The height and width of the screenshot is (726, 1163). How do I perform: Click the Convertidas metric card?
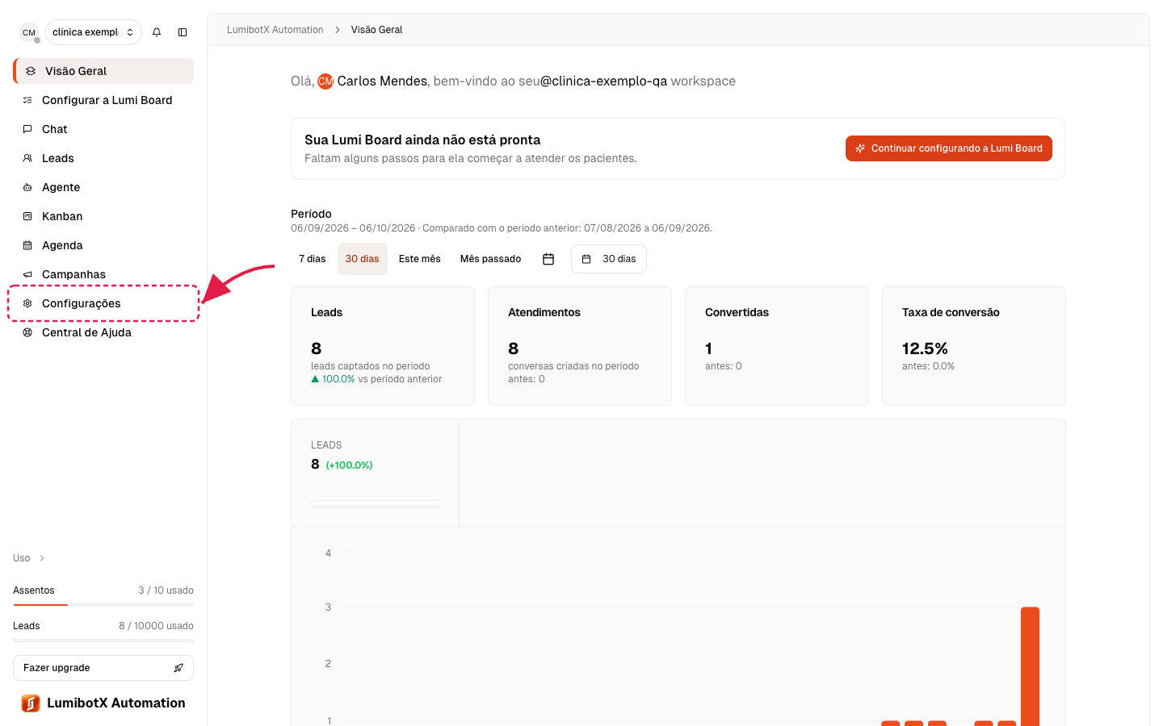coord(777,346)
